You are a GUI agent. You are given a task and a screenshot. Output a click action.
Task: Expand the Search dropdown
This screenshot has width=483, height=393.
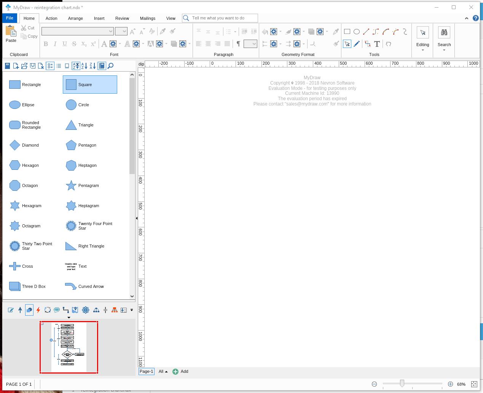(444, 38)
